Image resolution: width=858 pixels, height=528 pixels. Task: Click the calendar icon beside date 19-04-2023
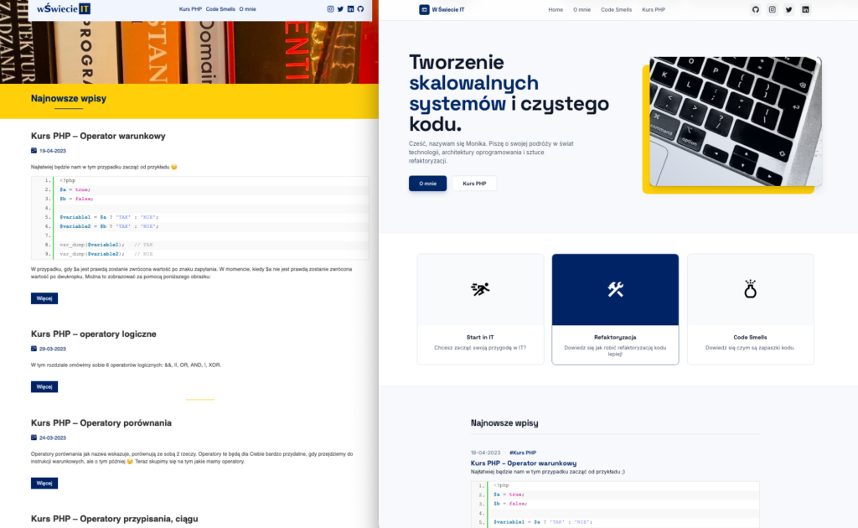(32, 151)
